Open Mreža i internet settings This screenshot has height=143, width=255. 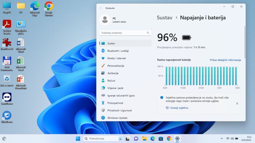125,58
